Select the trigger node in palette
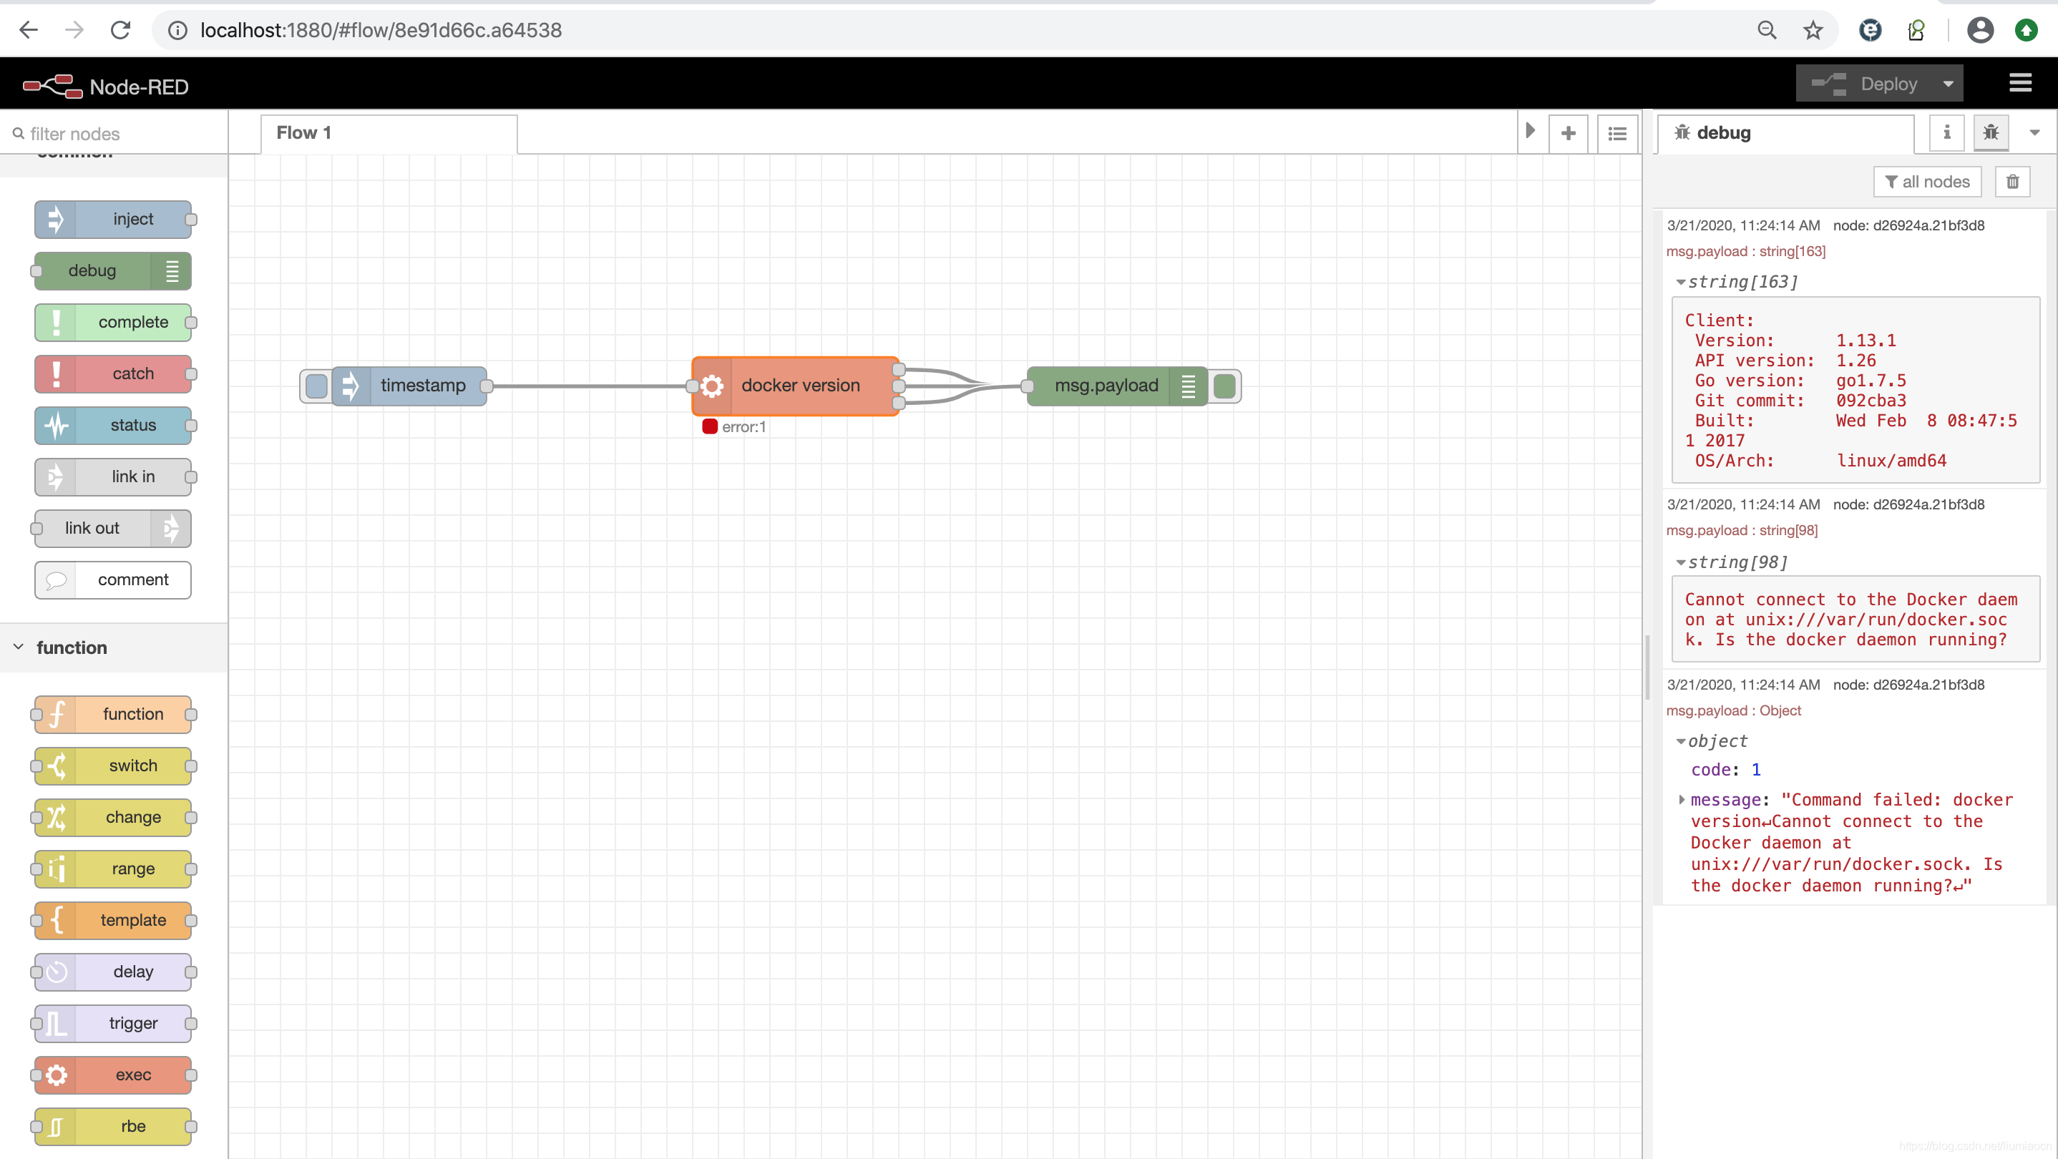The height and width of the screenshot is (1159, 2058). click(114, 1023)
